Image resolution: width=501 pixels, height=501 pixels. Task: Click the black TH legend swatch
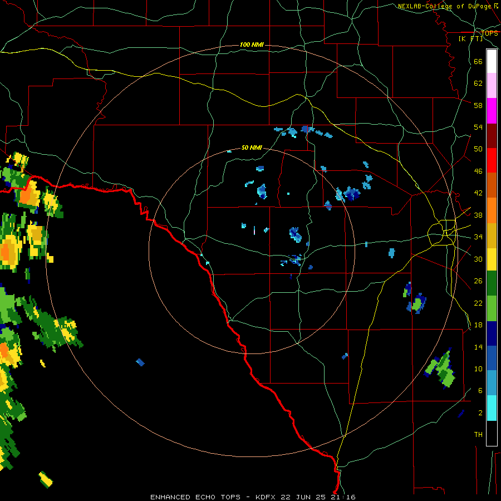tap(492, 433)
